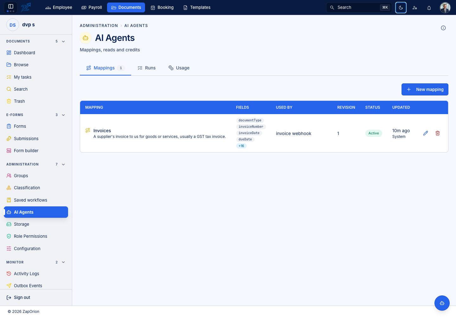
Task: Open Payroll top menu
Action: click(92, 7)
